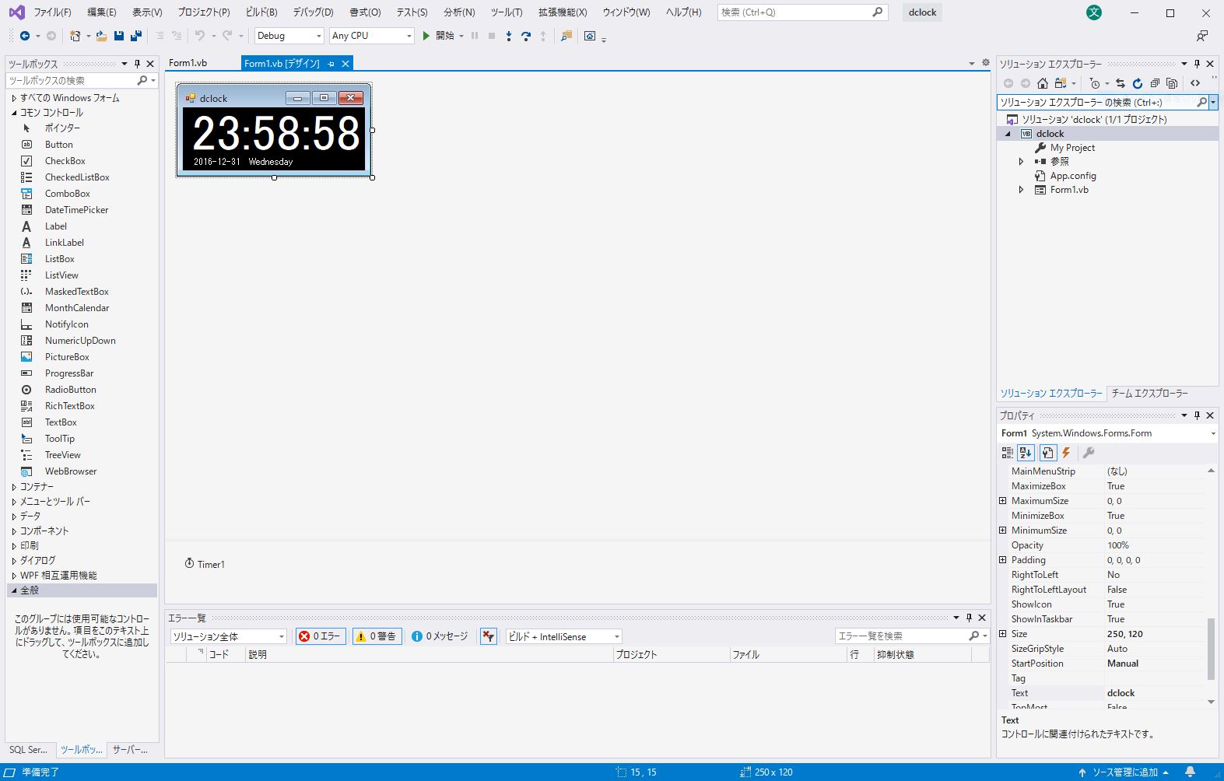The height and width of the screenshot is (781, 1224).
Task: Click the pending changes filter clock icon
Action: 1095,83
